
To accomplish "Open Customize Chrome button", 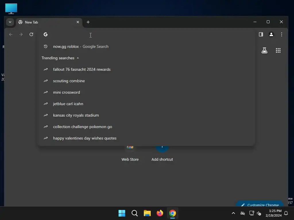I will coord(260,204).
